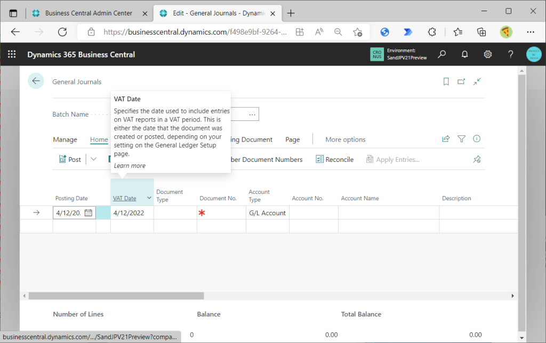Click the back arrow beside General Journals

tap(36, 81)
